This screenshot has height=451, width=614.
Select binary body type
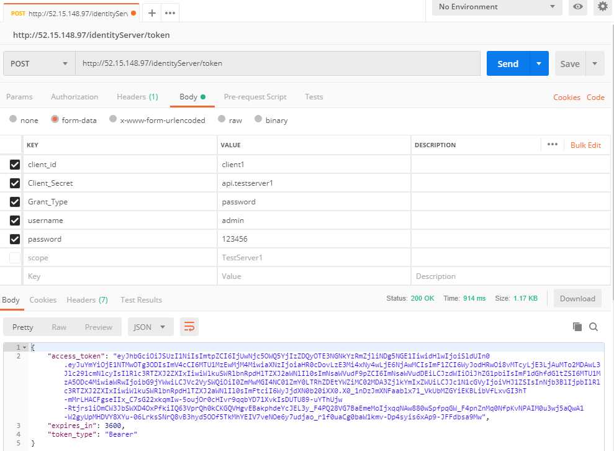[258, 119]
